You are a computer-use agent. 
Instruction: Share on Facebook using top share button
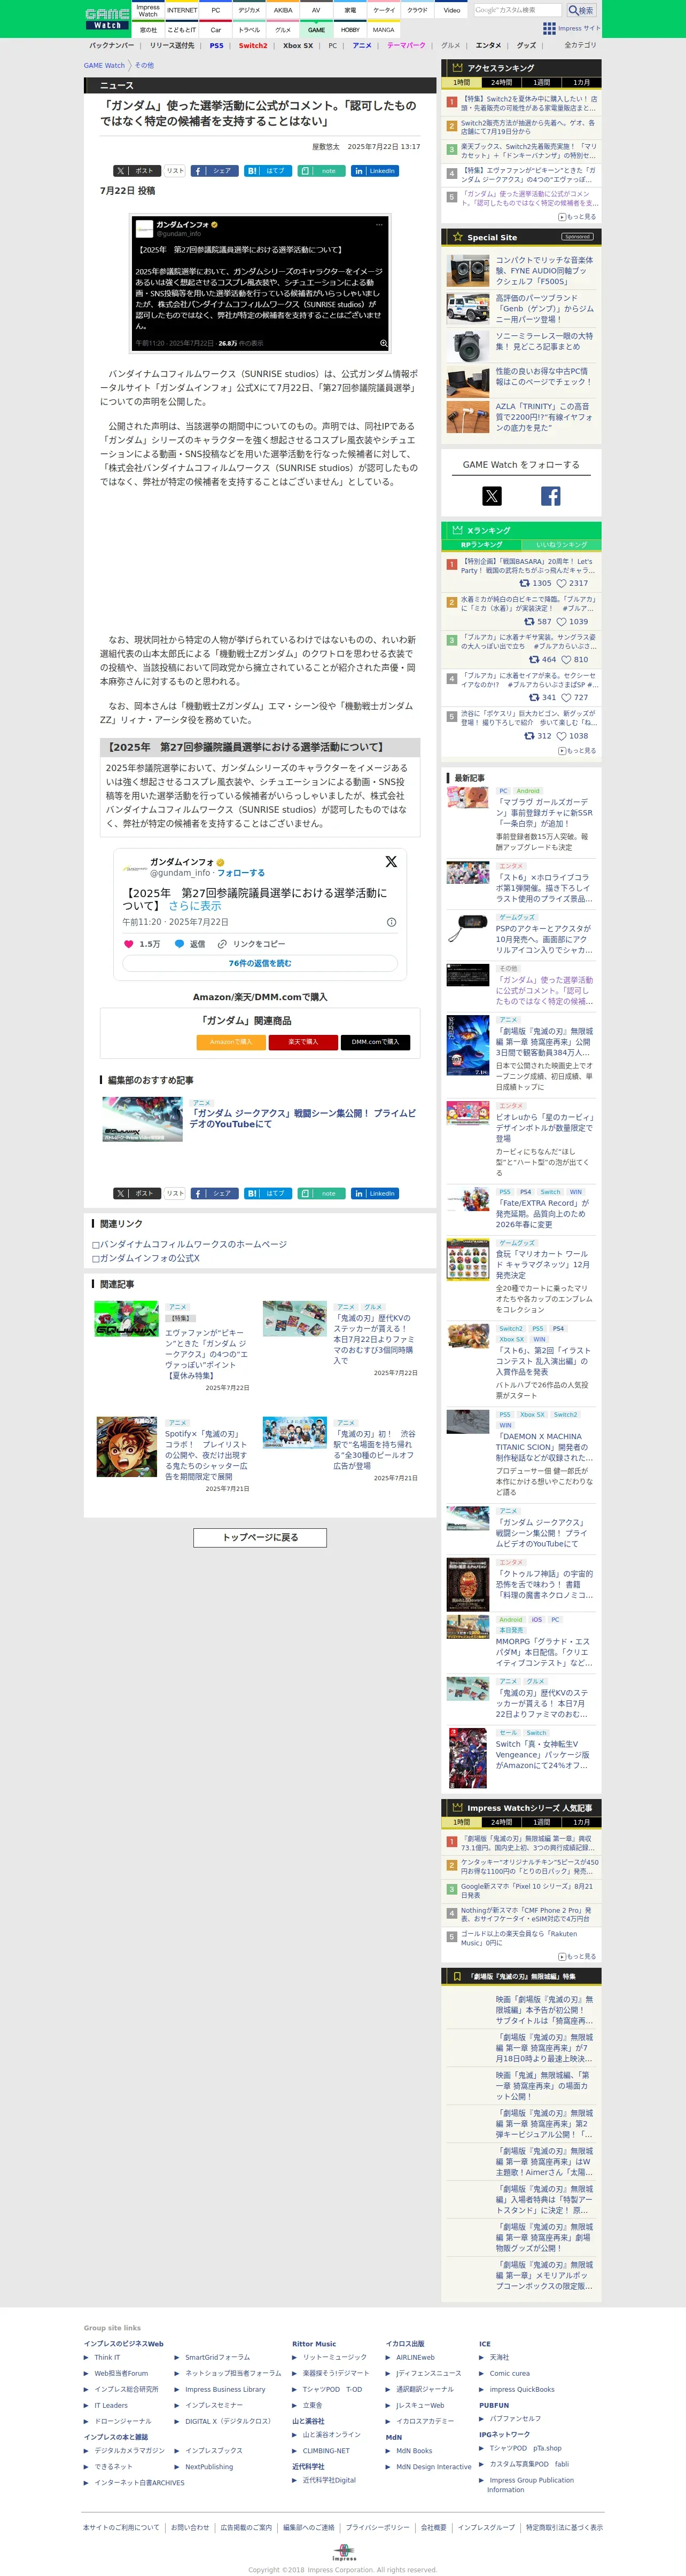click(214, 171)
